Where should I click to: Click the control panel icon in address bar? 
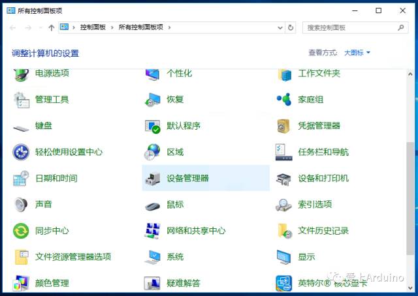[64, 27]
